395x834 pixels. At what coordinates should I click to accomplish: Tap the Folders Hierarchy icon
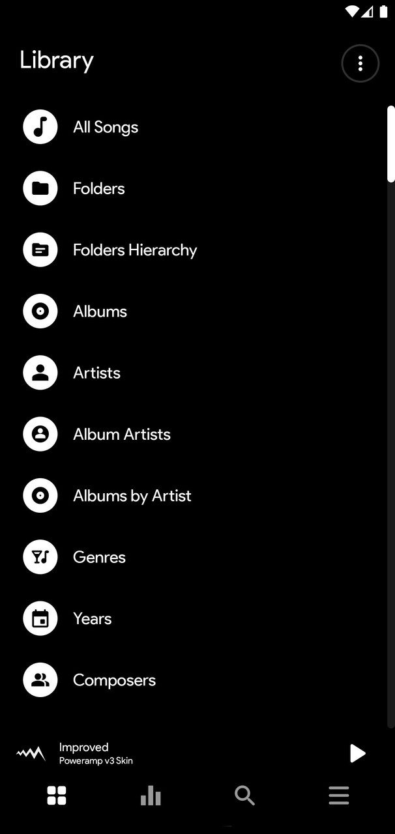(x=40, y=250)
